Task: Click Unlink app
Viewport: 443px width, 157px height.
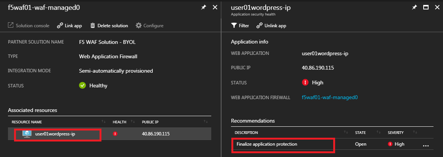Action: pos(271,26)
